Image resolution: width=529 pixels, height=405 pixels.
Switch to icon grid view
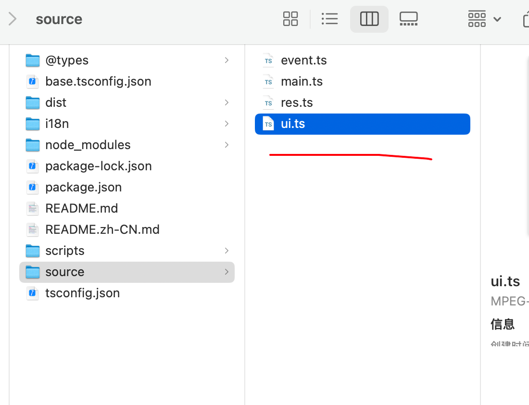pos(290,19)
